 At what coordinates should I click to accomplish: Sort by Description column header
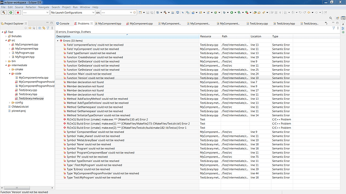pyautogui.click(x=127, y=37)
